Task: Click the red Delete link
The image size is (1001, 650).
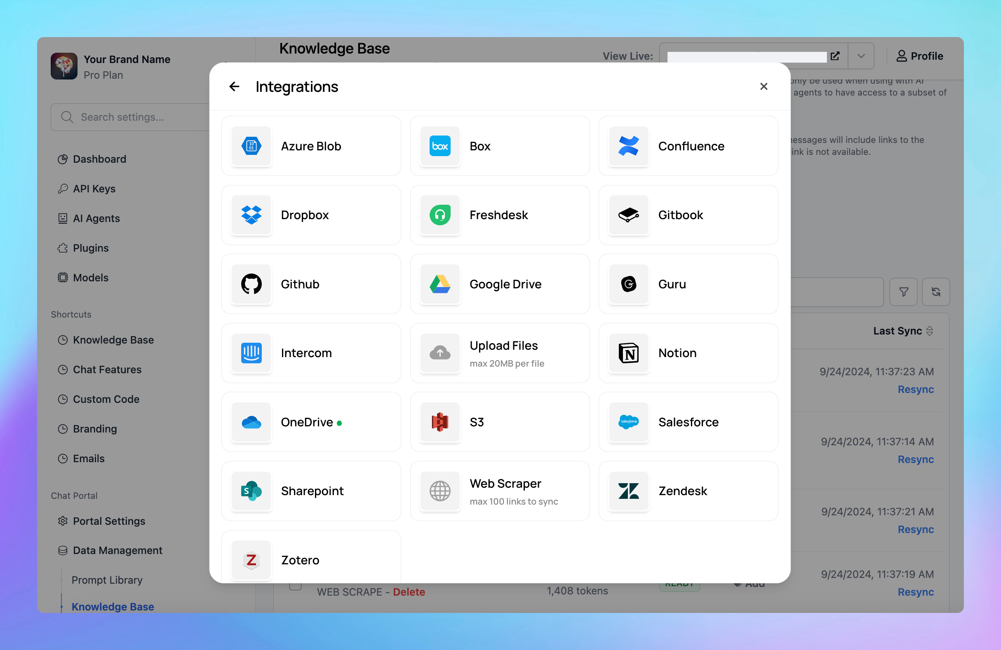Action: [x=409, y=592]
